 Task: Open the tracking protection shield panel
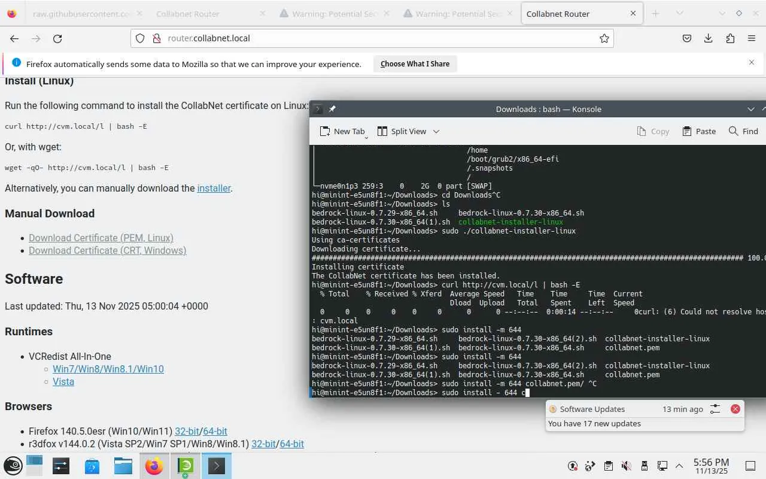[x=140, y=38]
